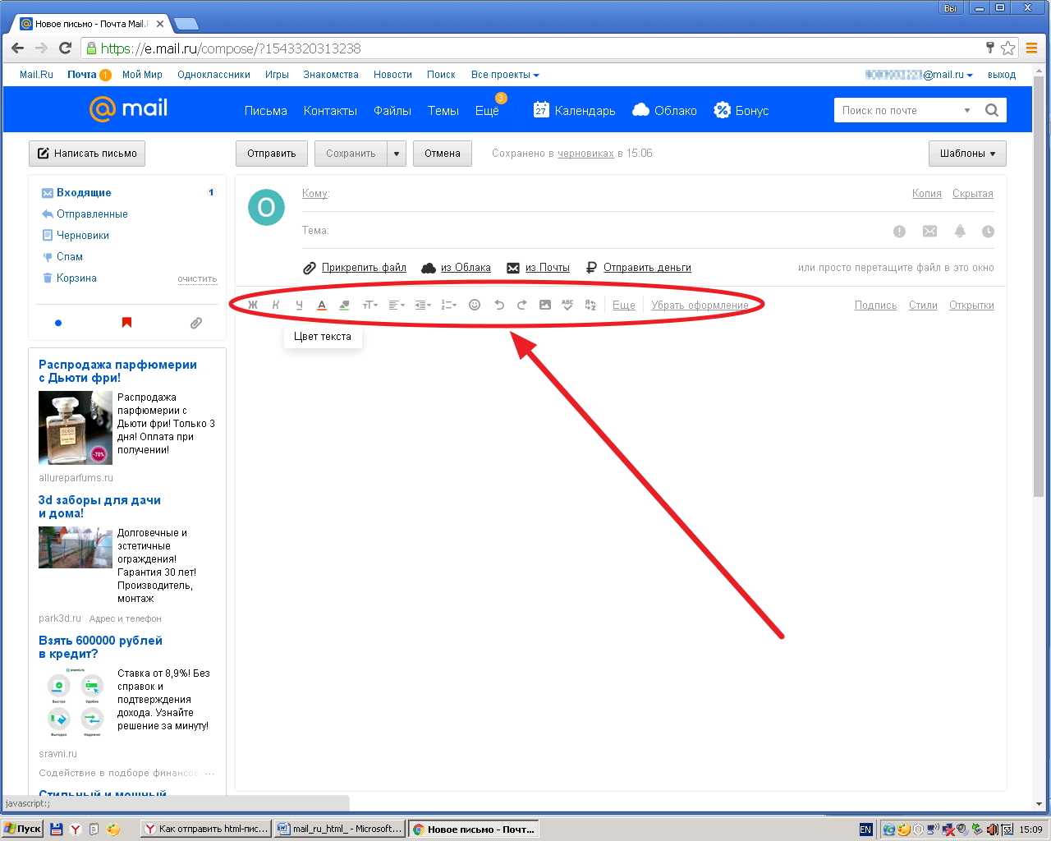
Task: Run spell check with the ABC icon
Action: 567,305
